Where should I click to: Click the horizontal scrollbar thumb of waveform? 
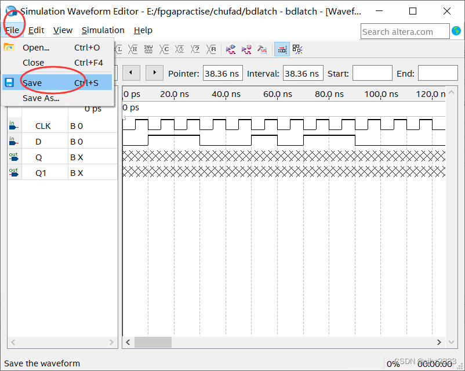153,342
